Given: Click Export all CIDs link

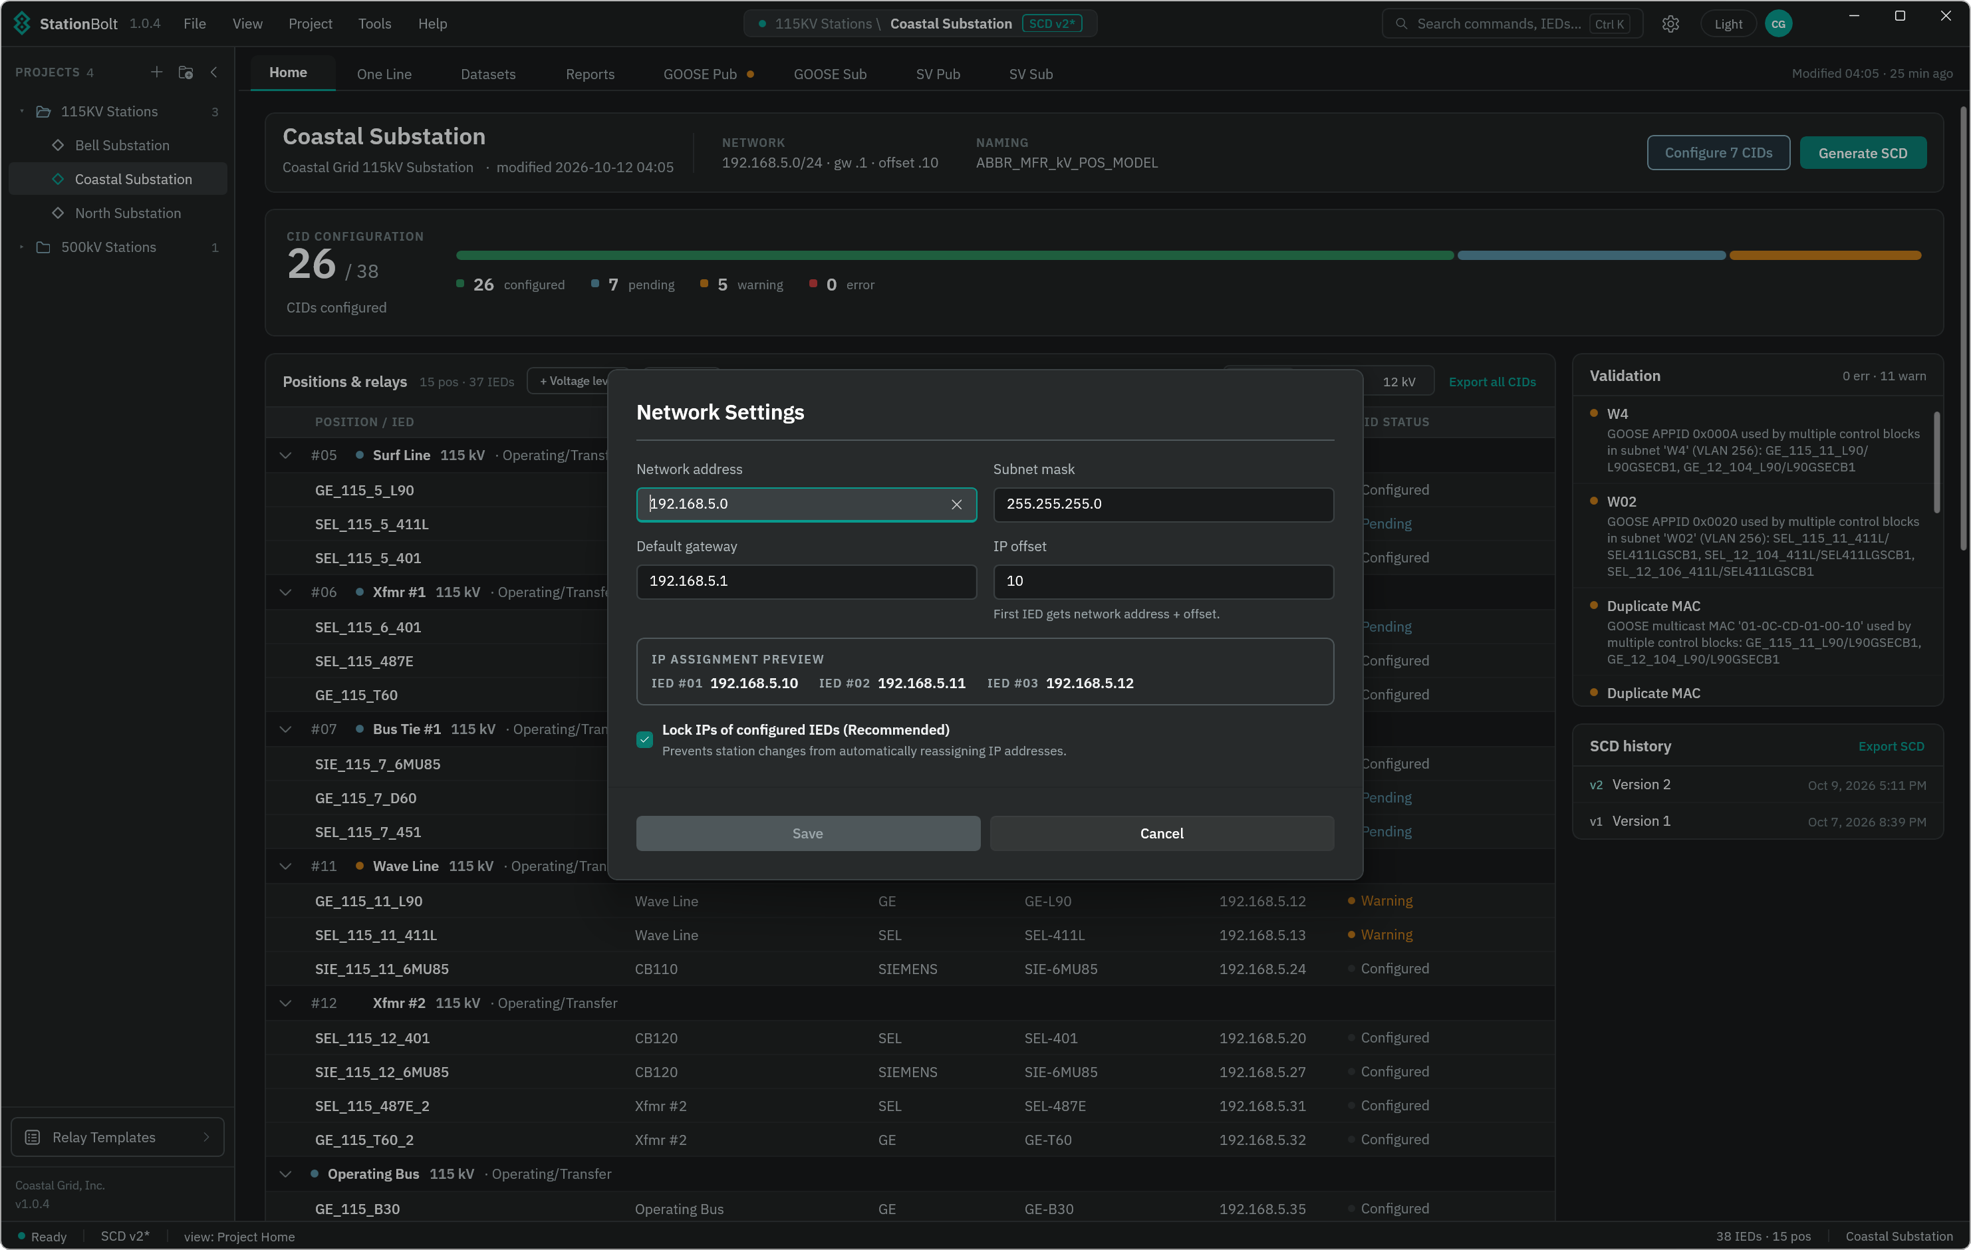Looking at the screenshot, I should (1492, 382).
